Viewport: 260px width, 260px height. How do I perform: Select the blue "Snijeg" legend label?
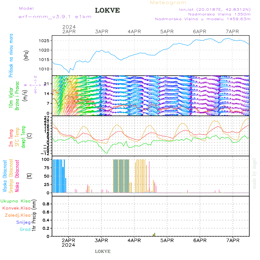click(23, 222)
